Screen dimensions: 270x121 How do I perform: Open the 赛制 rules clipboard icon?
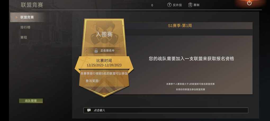coord(190,5)
